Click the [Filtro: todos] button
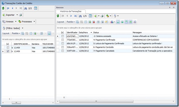 [x=11, y=28]
